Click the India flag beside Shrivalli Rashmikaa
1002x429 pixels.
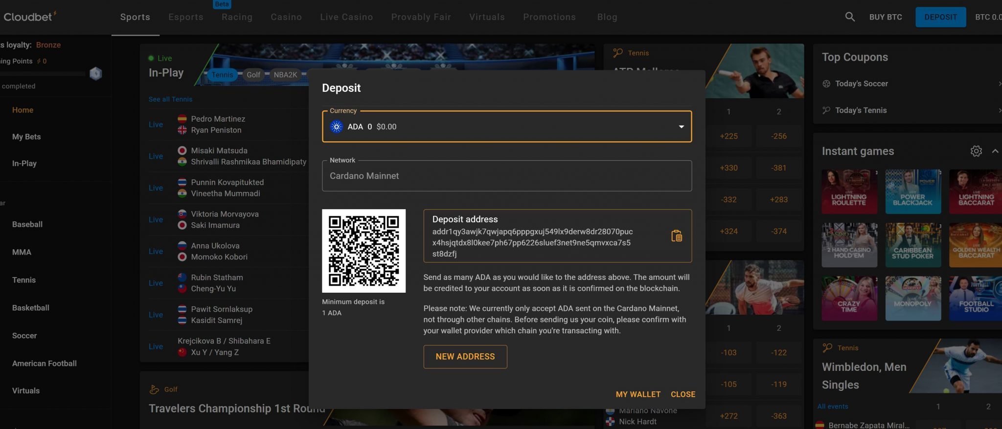tap(182, 162)
